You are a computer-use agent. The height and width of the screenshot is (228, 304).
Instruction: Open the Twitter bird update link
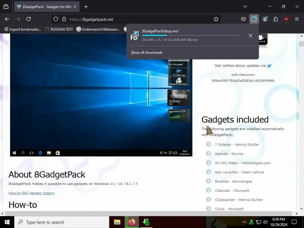coord(269,66)
